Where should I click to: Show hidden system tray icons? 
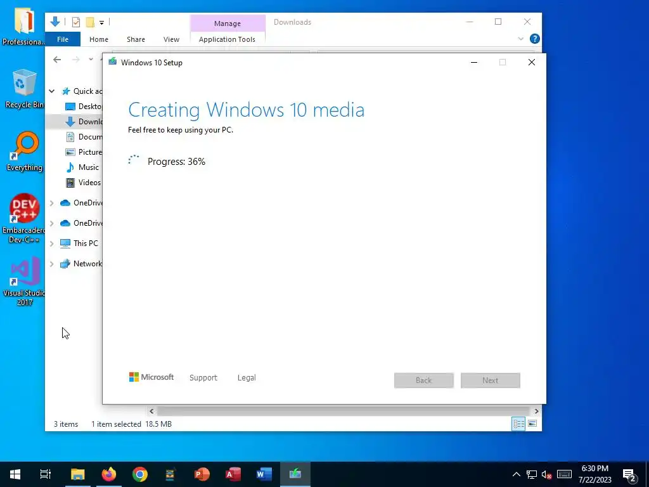(x=516, y=474)
